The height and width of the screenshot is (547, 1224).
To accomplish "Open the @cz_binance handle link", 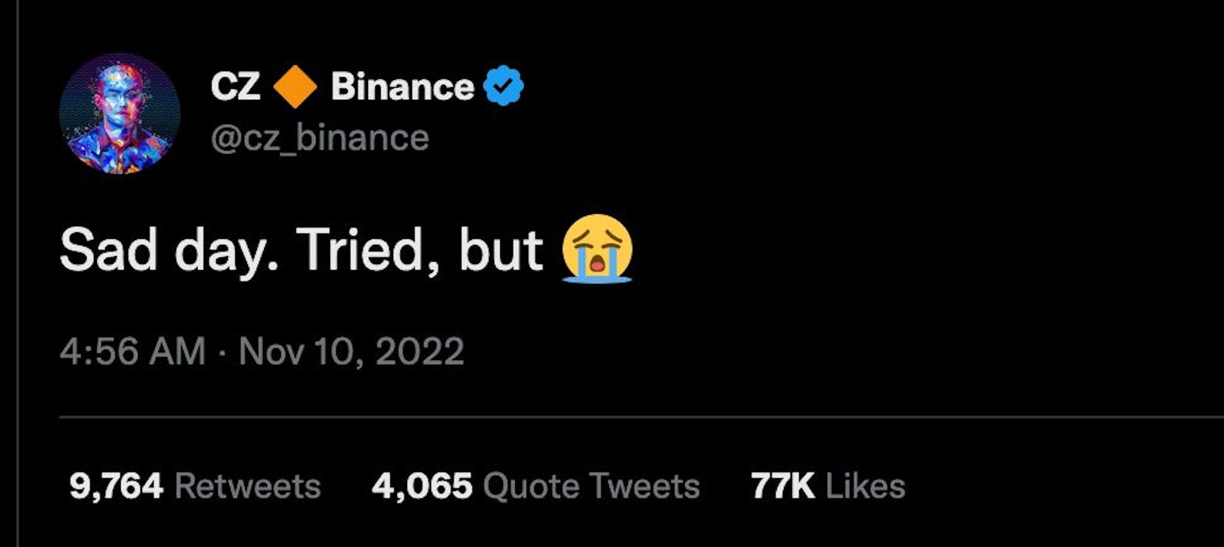I will [x=320, y=136].
